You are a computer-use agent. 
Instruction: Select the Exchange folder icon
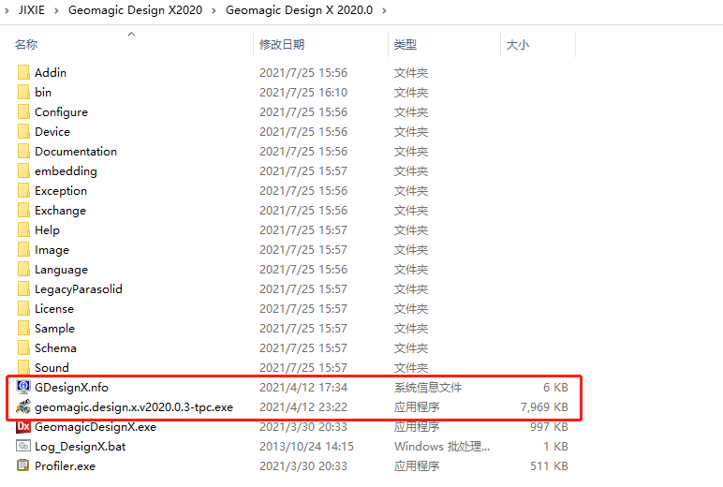click(x=23, y=211)
